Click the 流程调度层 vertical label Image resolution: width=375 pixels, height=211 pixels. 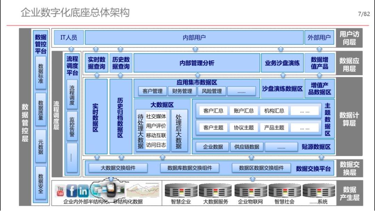pos(56,115)
